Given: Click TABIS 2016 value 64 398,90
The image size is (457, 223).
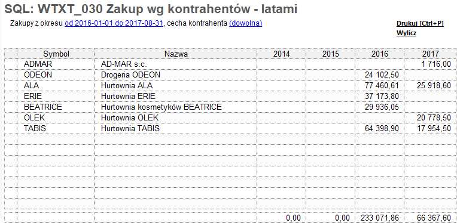Looking at the screenshot, I should click(x=380, y=128).
